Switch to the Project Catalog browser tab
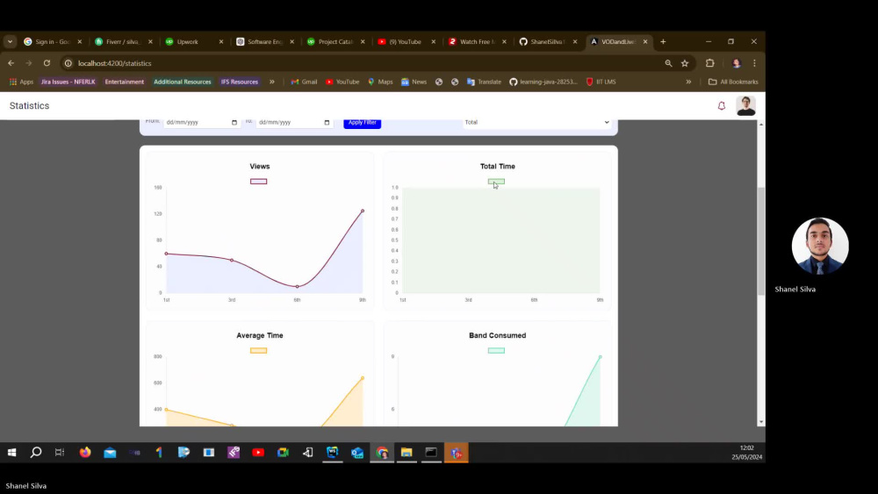 (x=335, y=41)
